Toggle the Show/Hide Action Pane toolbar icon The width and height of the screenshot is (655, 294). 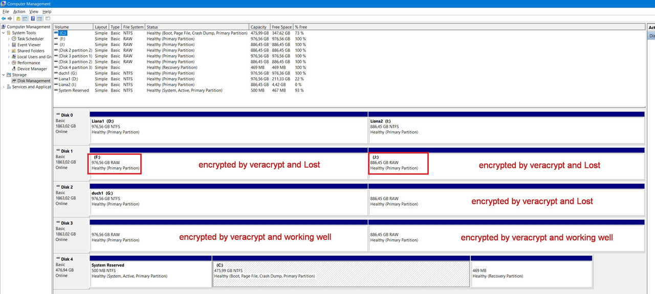click(39, 18)
